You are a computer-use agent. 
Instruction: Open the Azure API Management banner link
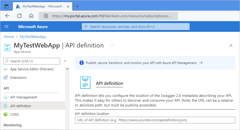coord(141,63)
